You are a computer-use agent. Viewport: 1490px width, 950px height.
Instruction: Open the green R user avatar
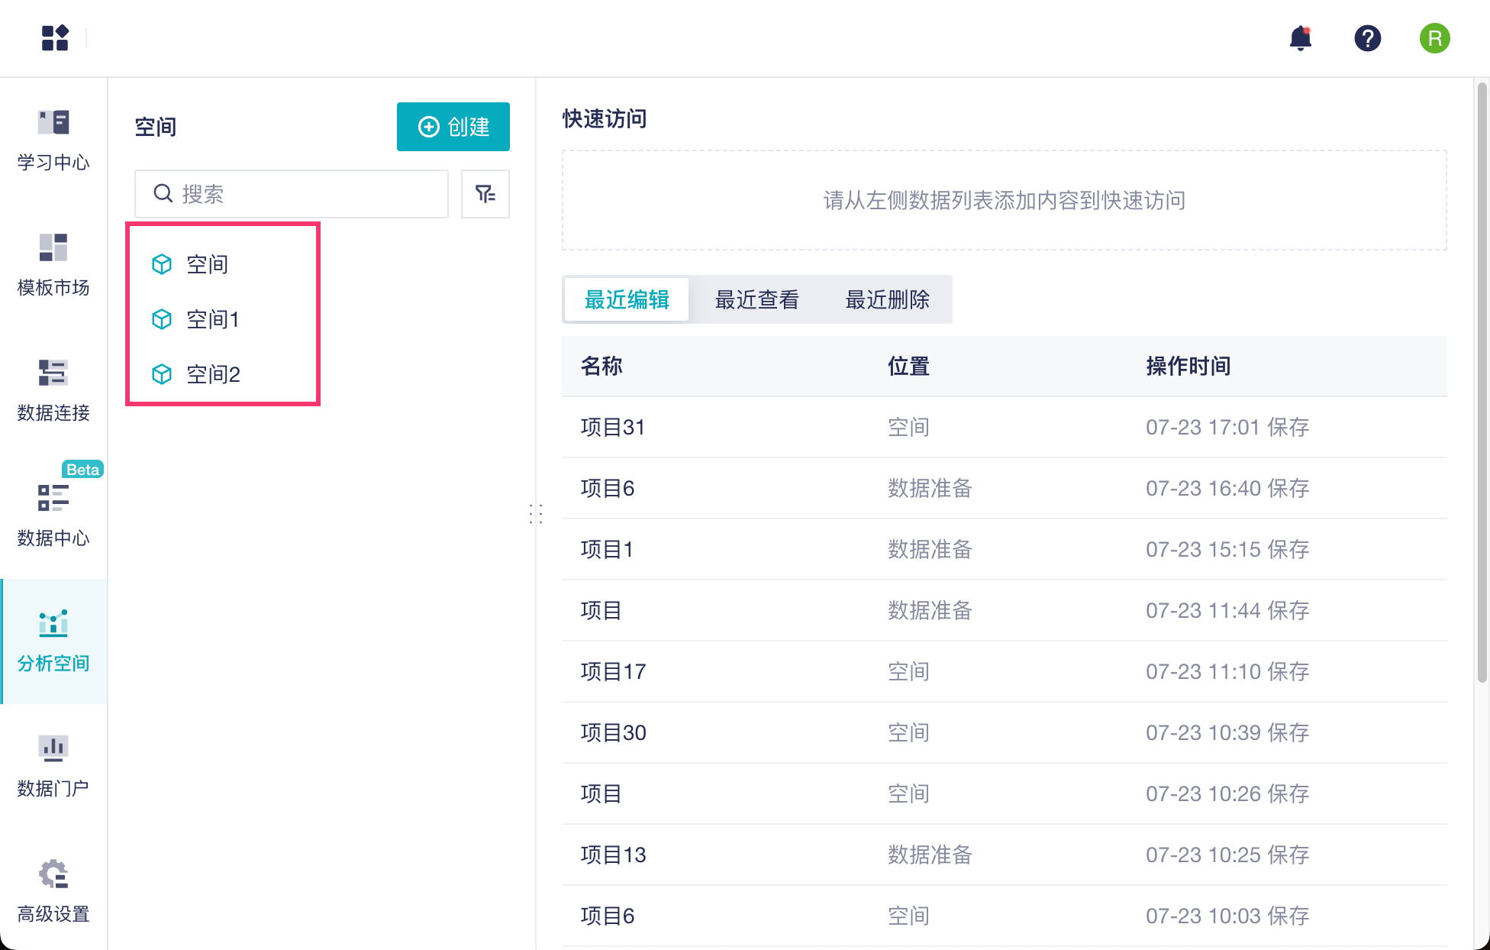tap(1434, 38)
